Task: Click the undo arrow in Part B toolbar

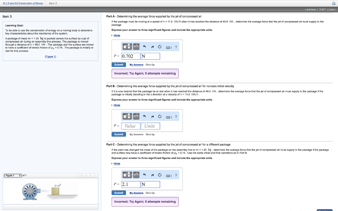Action: point(145,116)
